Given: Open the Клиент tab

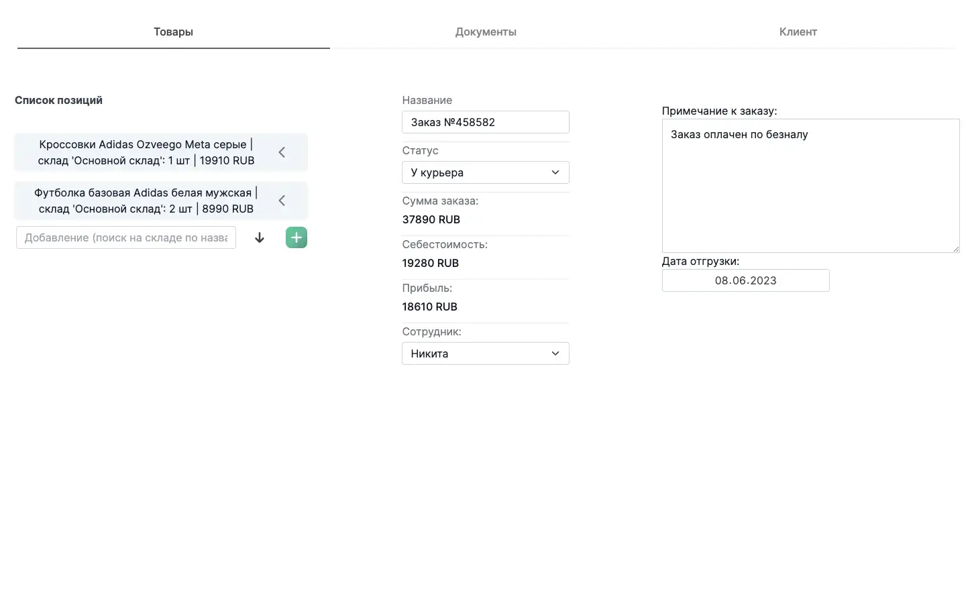Looking at the screenshot, I should click(x=798, y=32).
